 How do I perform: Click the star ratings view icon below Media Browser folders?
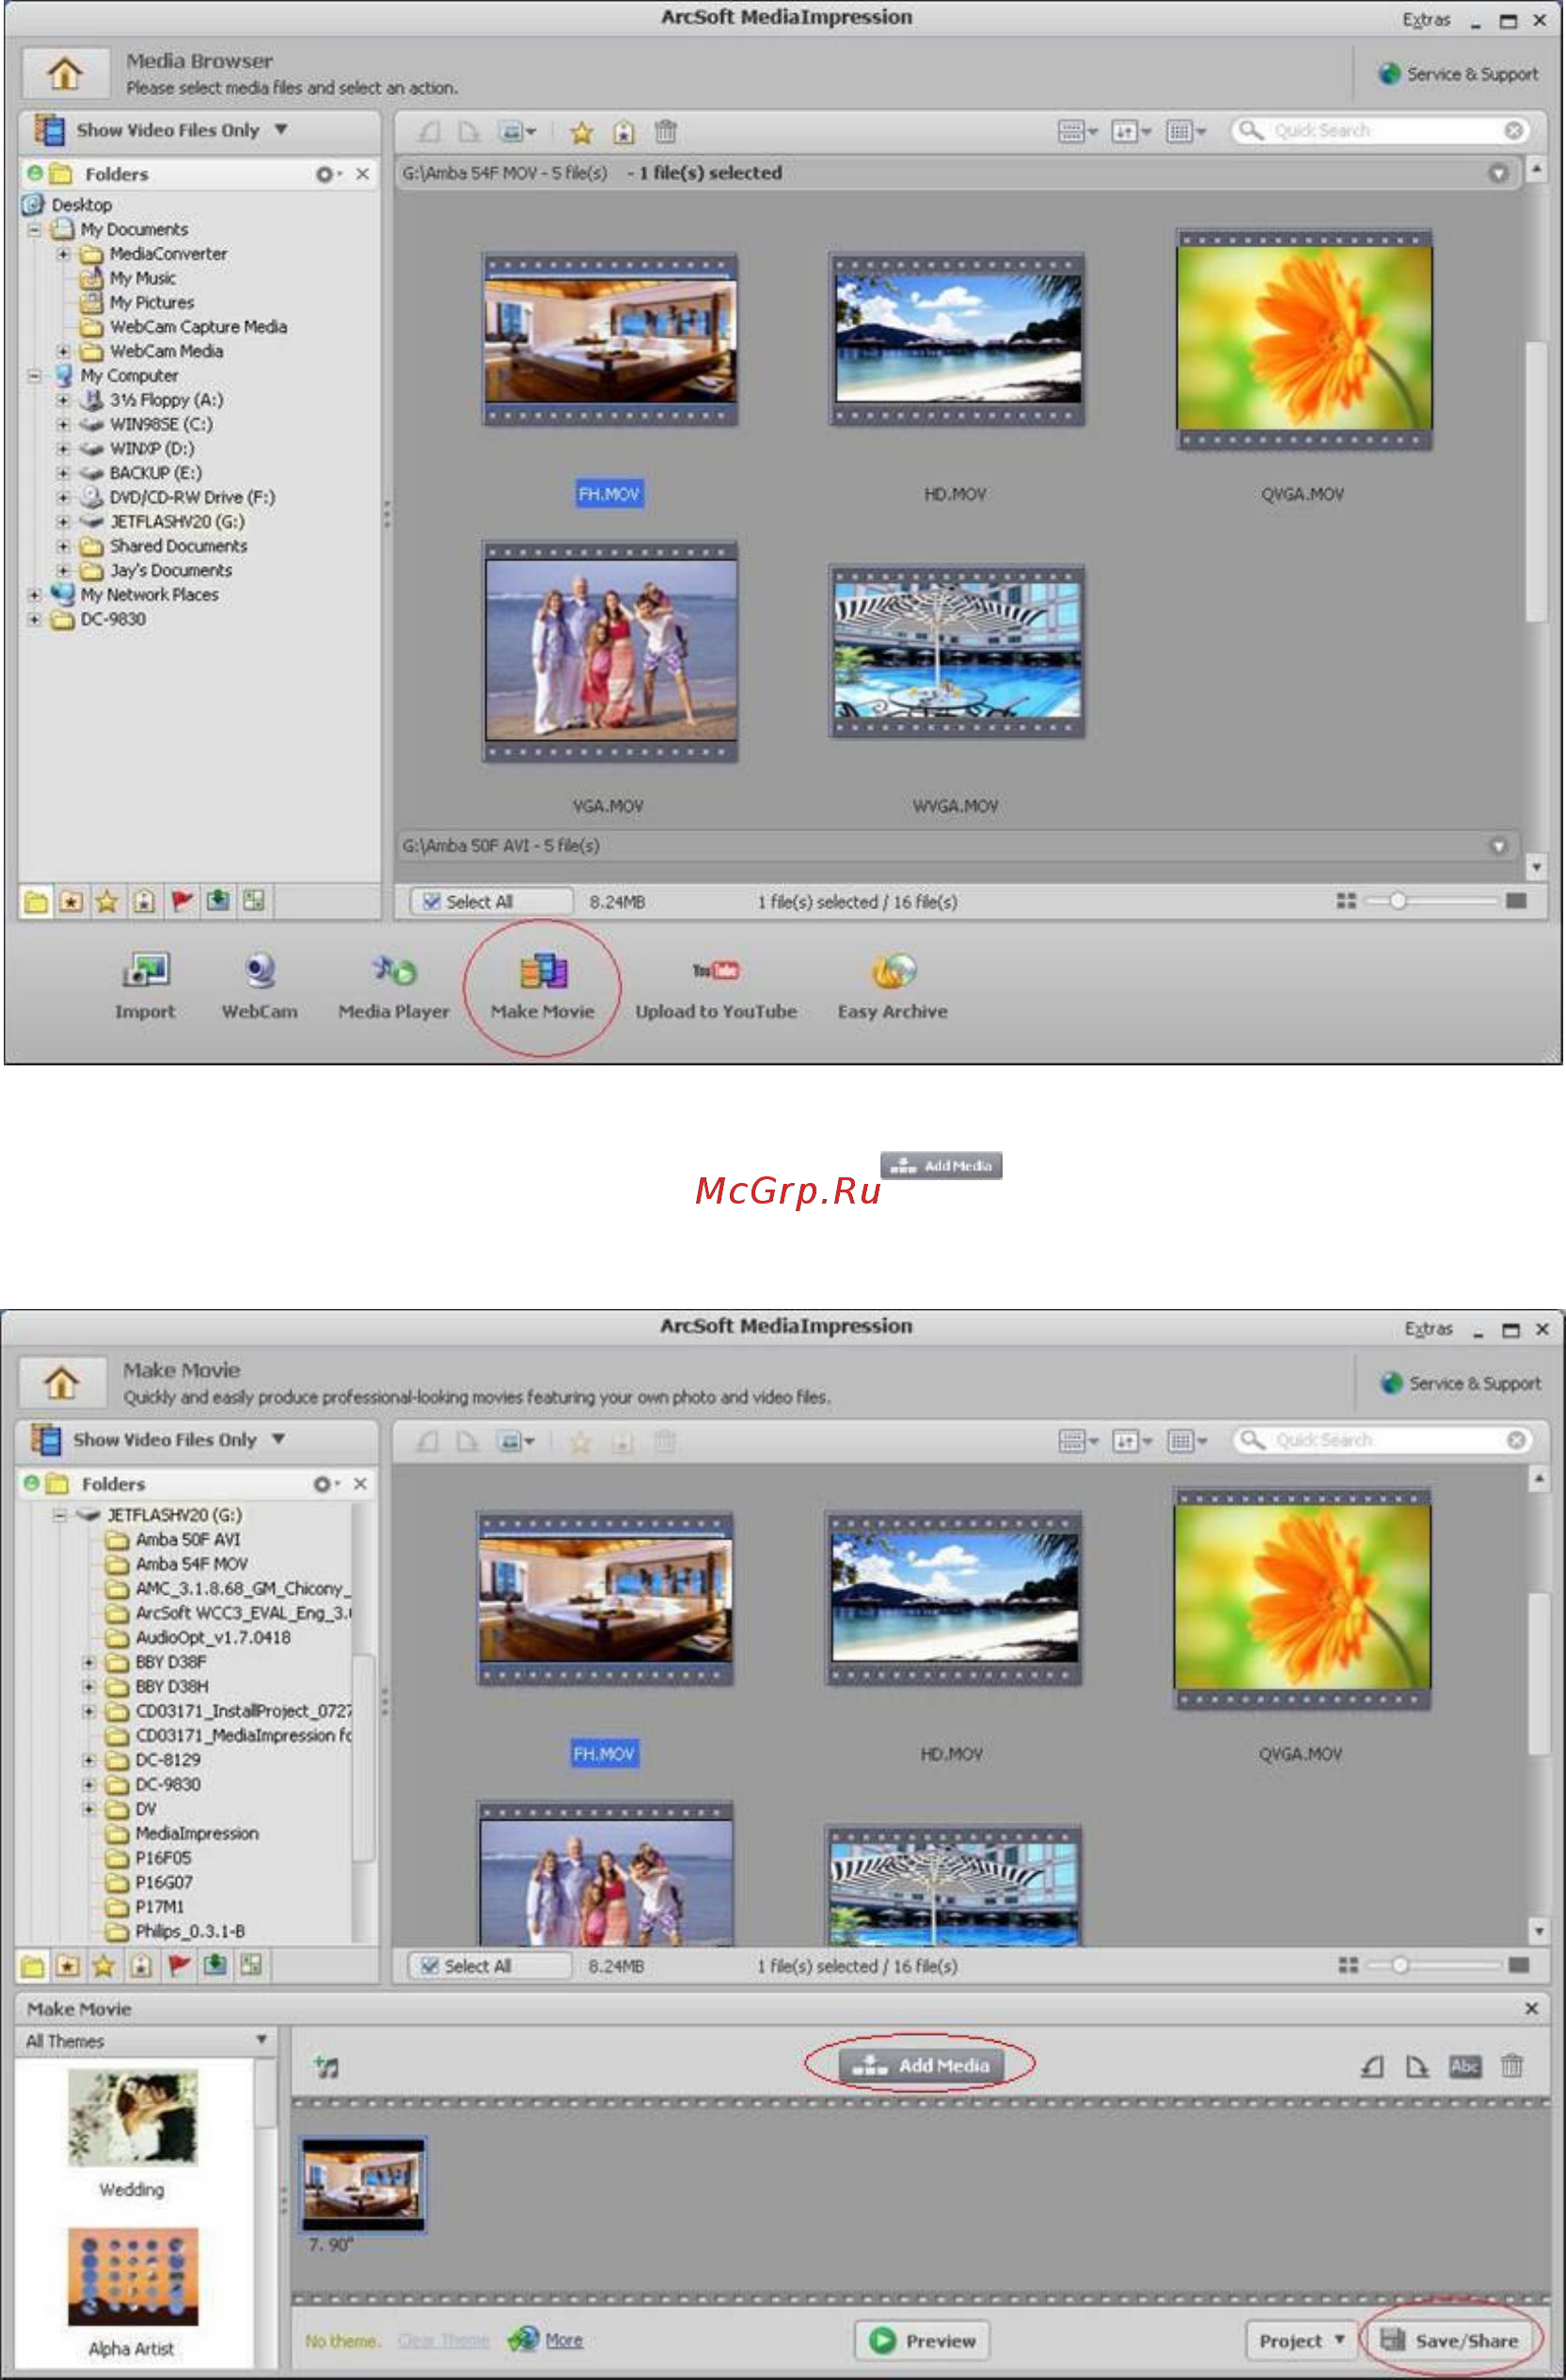pyautogui.click(x=107, y=901)
